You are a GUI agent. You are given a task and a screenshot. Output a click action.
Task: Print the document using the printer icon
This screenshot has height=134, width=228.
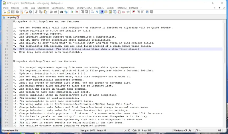click(30, 12)
